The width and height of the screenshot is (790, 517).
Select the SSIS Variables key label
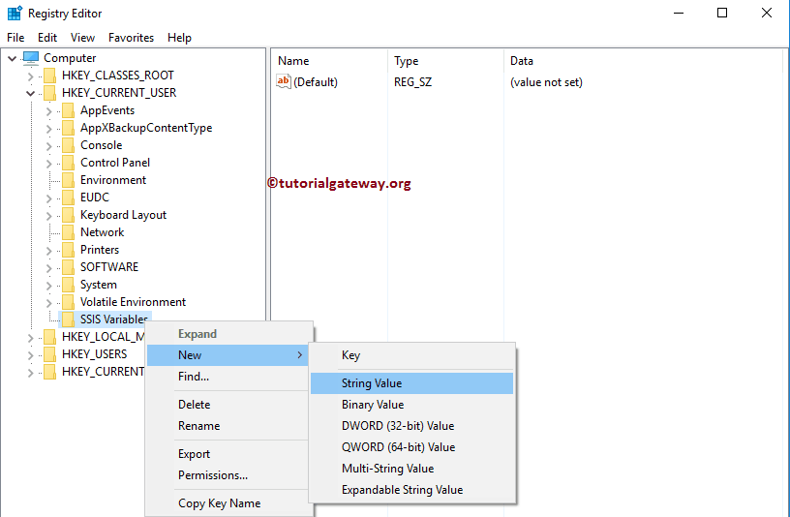[x=114, y=319]
